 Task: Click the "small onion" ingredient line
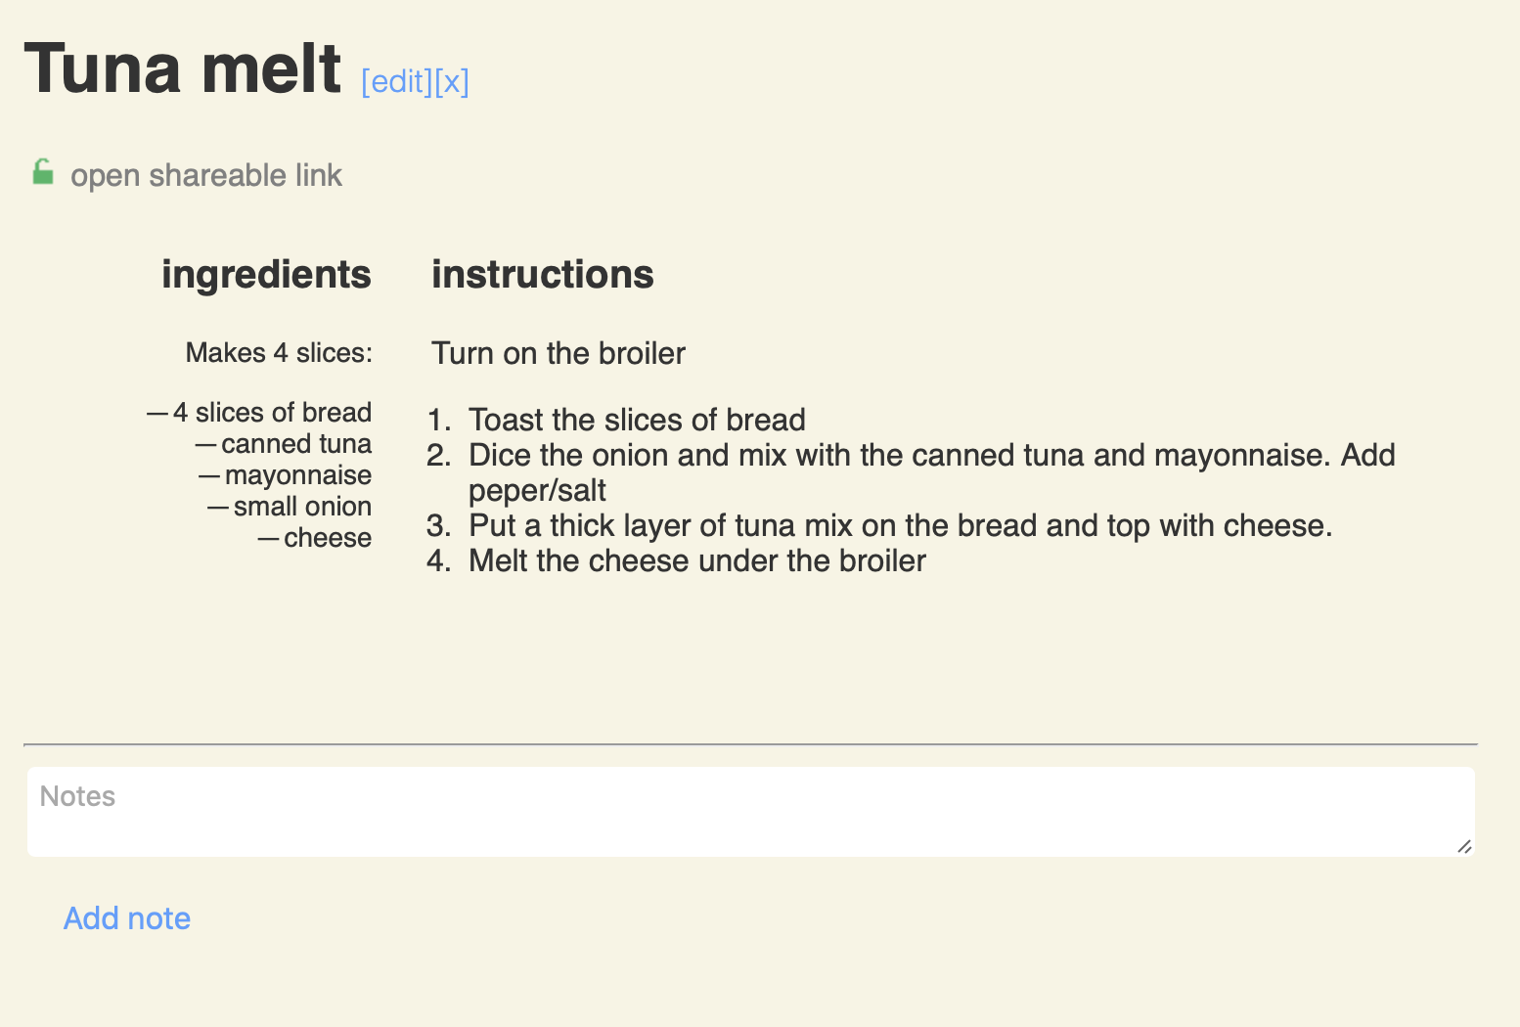(x=301, y=507)
